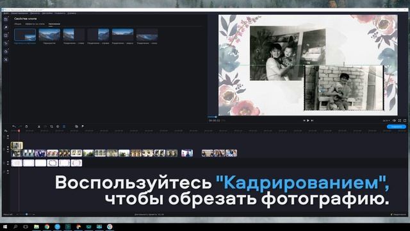Viewport: 410px width, 231px height.
Task: Choose Picture-in-picture overlay mode thumbnail
Action: [25, 35]
